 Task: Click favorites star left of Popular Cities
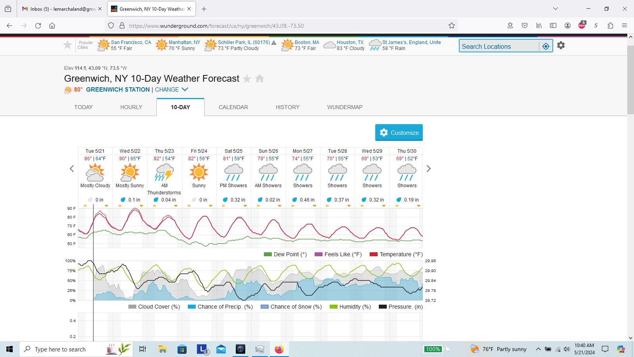click(x=68, y=45)
